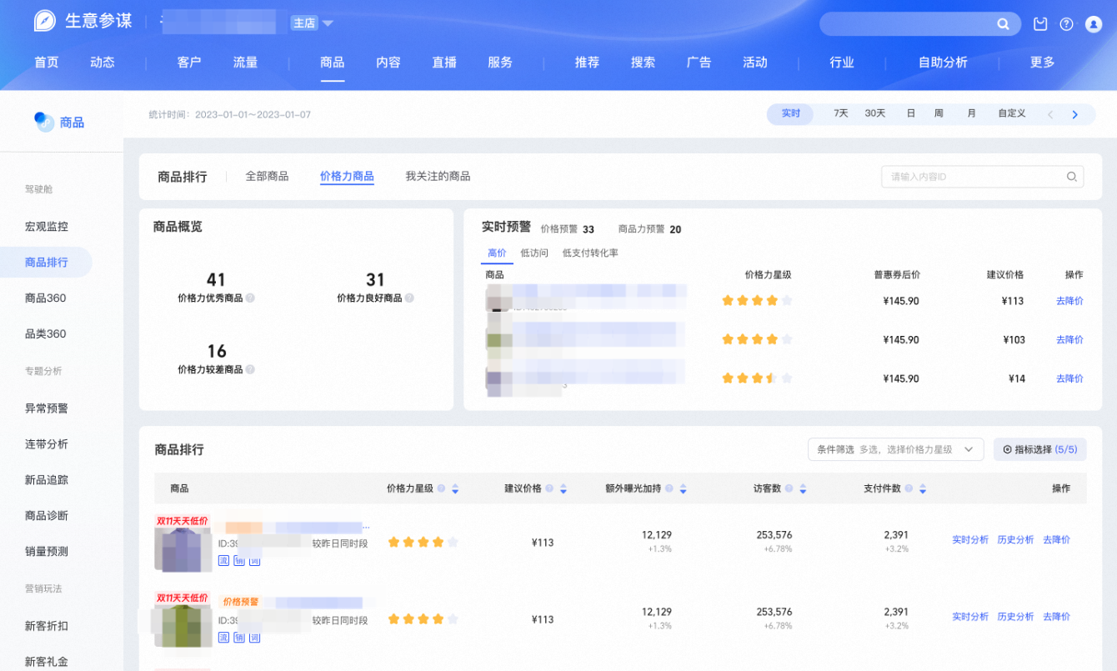The height and width of the screenshot is (671, 1117).
Task: Click the 生意参谋 compass logo
Action: [44, 22]
